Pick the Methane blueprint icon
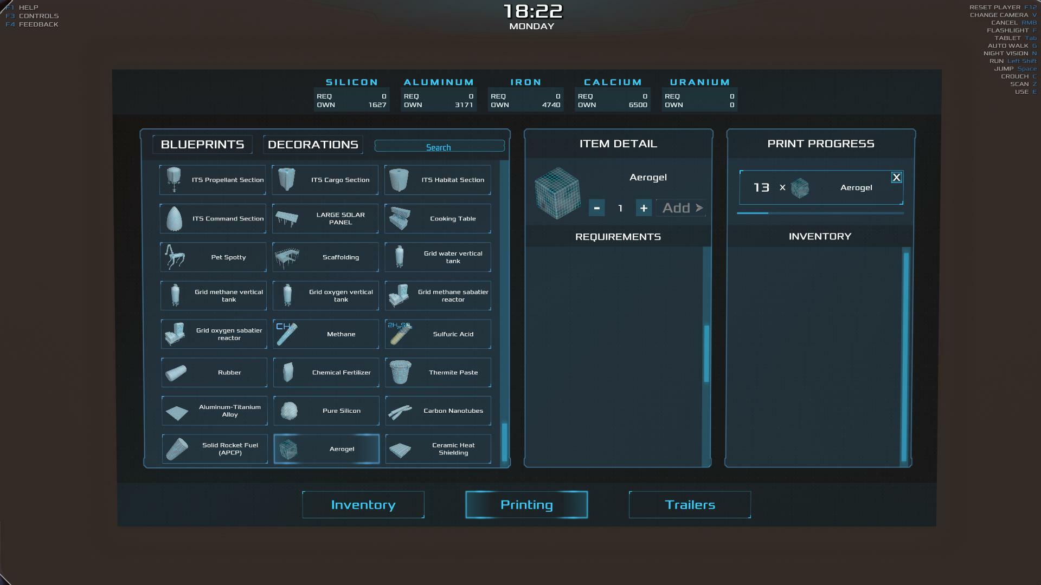This screenshot has height=585, width=1041. tap(287, 334)
